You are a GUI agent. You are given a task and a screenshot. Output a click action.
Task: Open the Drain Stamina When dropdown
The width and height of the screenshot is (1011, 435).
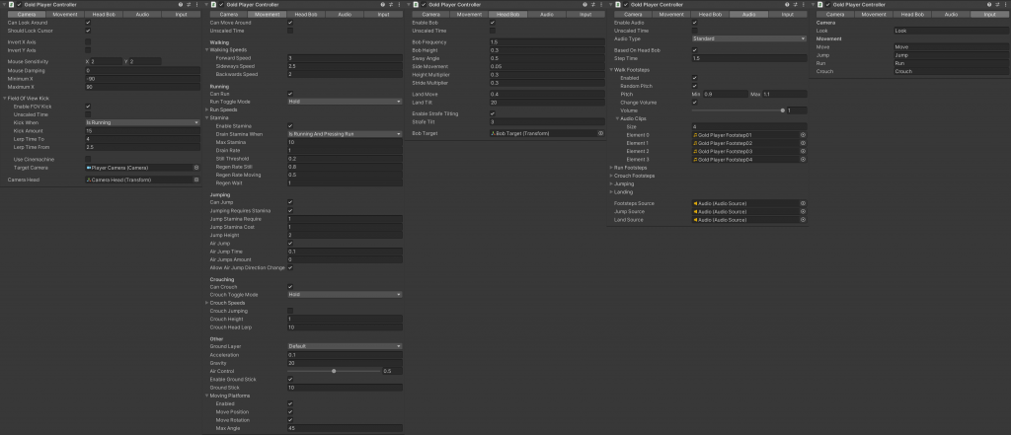(345, 134)
